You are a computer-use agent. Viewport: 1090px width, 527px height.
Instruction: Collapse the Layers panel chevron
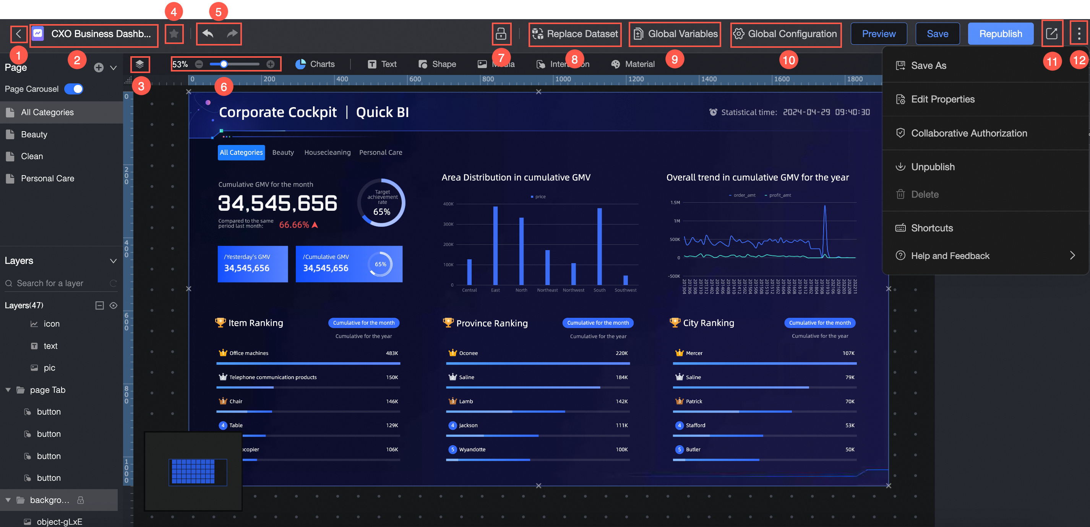[113, 261]
